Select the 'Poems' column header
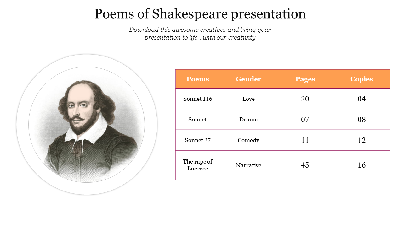Viewport: 403px width, 226px height. point(198,79)
